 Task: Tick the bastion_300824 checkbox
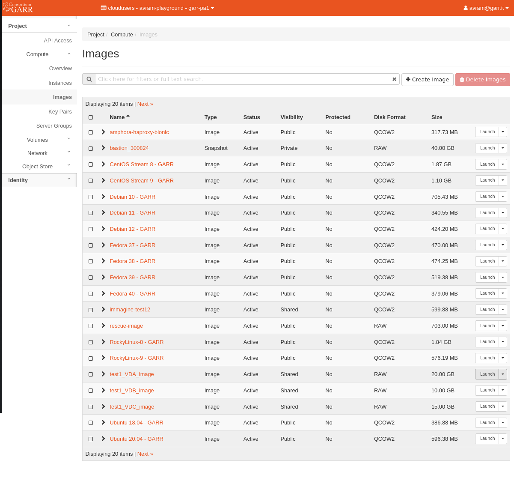pyautogui.click(x=91, y=149)
